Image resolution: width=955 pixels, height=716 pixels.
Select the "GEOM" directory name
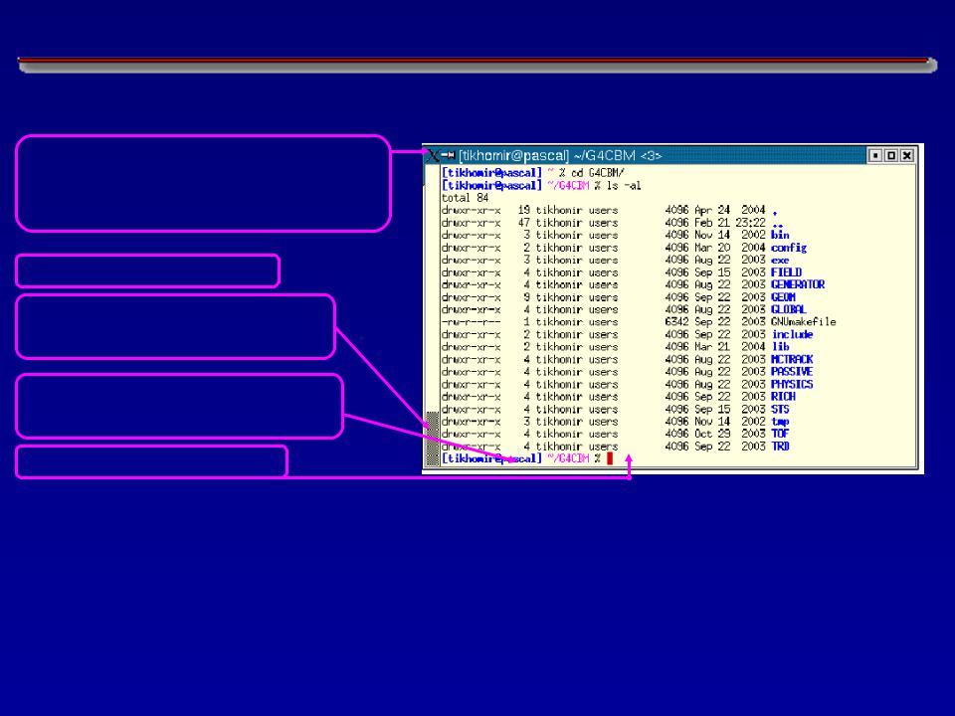point(783,297)
